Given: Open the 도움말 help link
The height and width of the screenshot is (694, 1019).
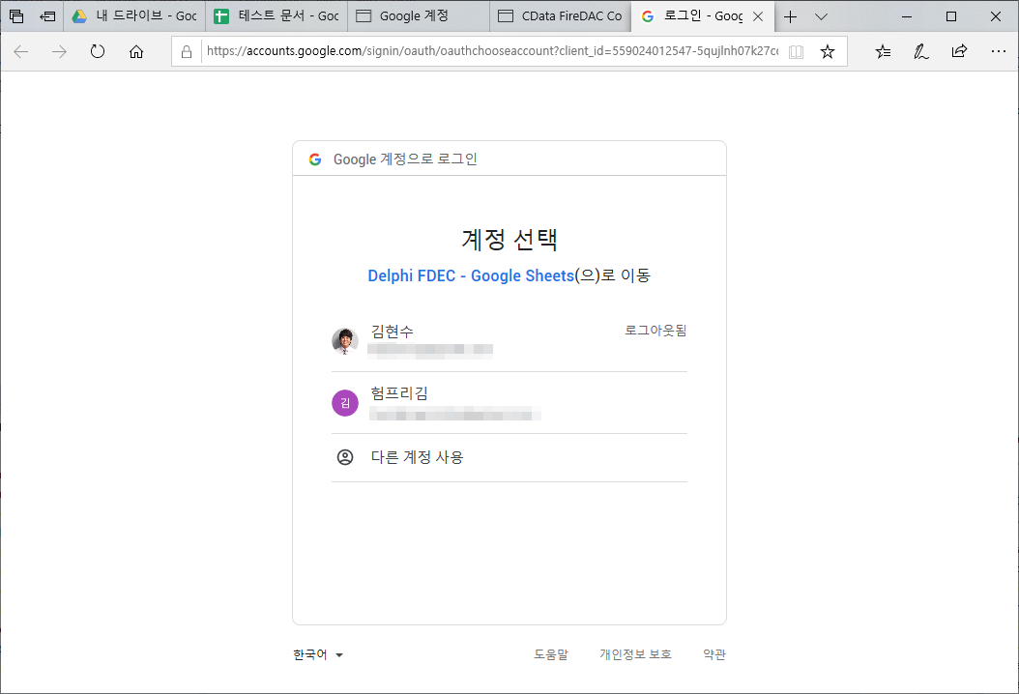Looking at the screenshot, I should point(551,654).
